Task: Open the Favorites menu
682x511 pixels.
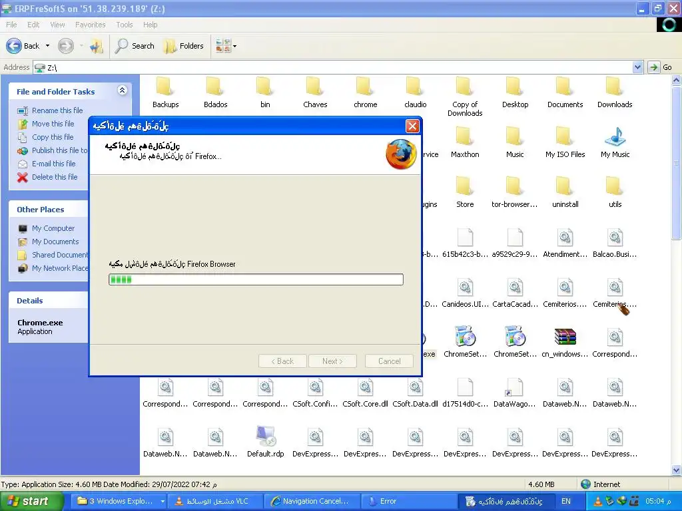Action: [90, 25]
